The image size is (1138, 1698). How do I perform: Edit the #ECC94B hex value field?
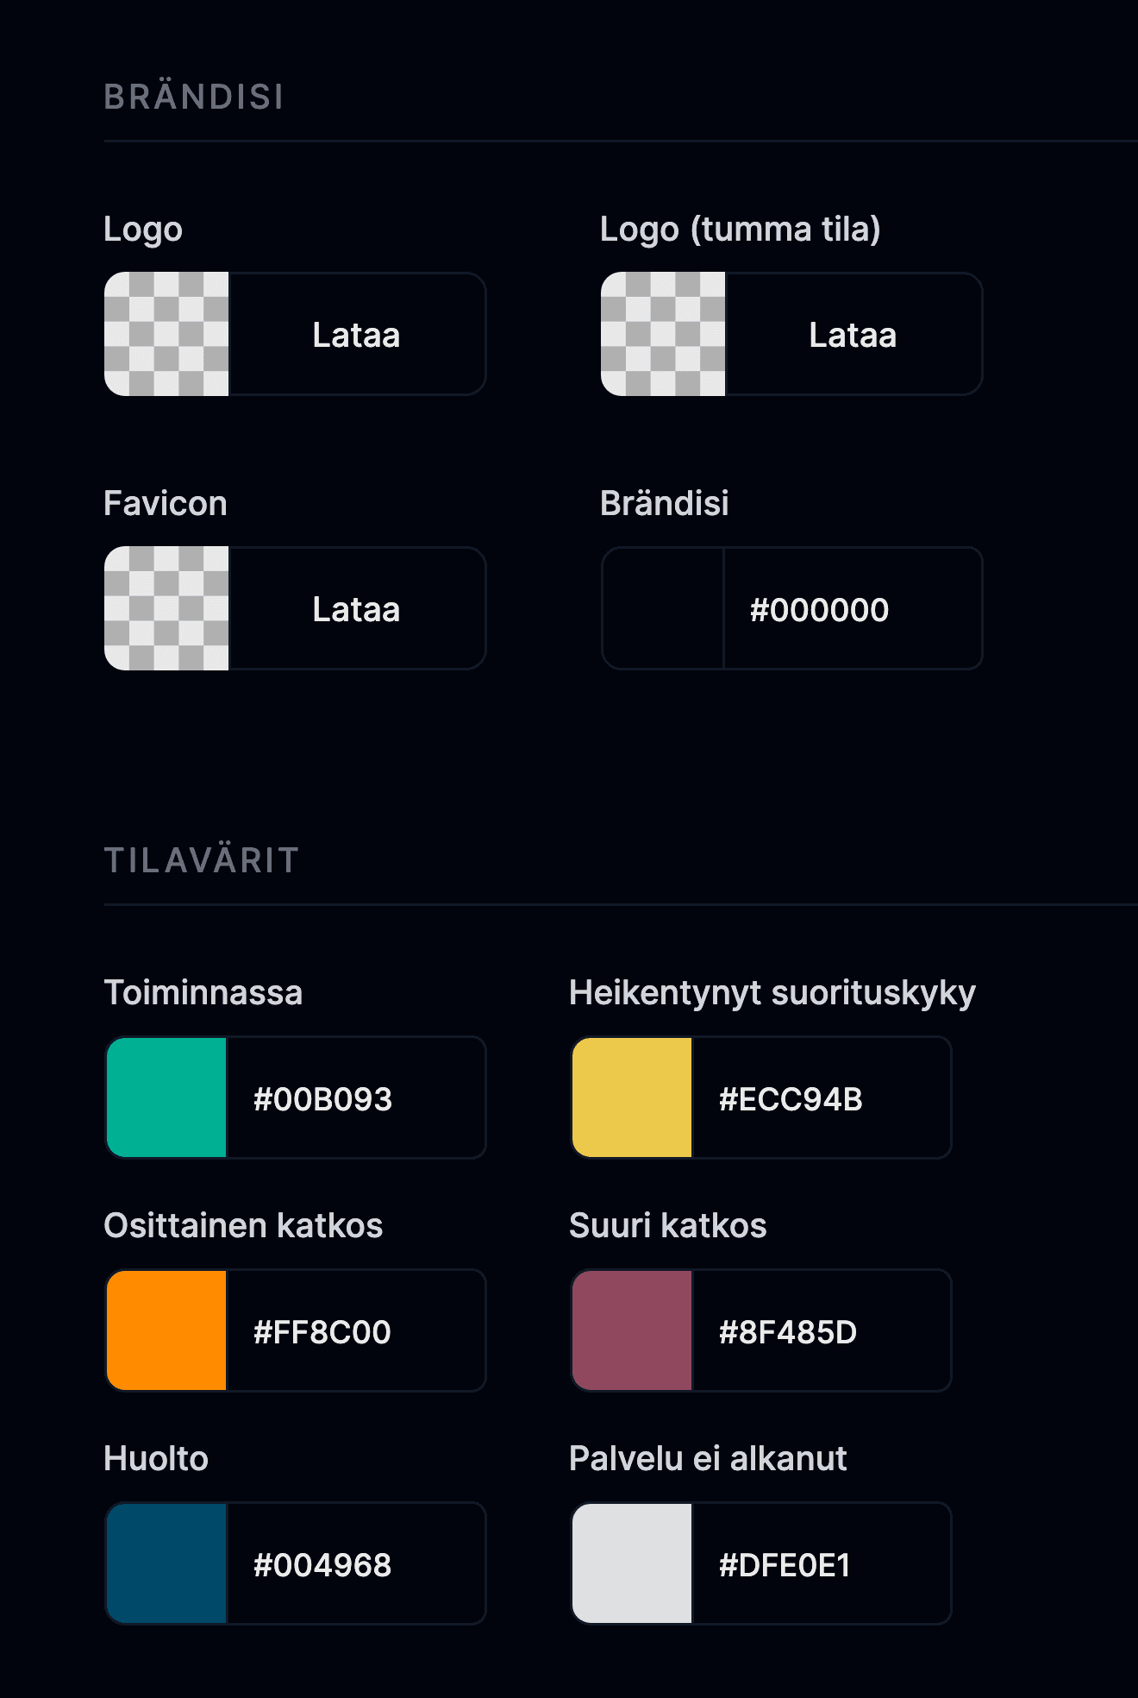click(x=822, y=1097)
